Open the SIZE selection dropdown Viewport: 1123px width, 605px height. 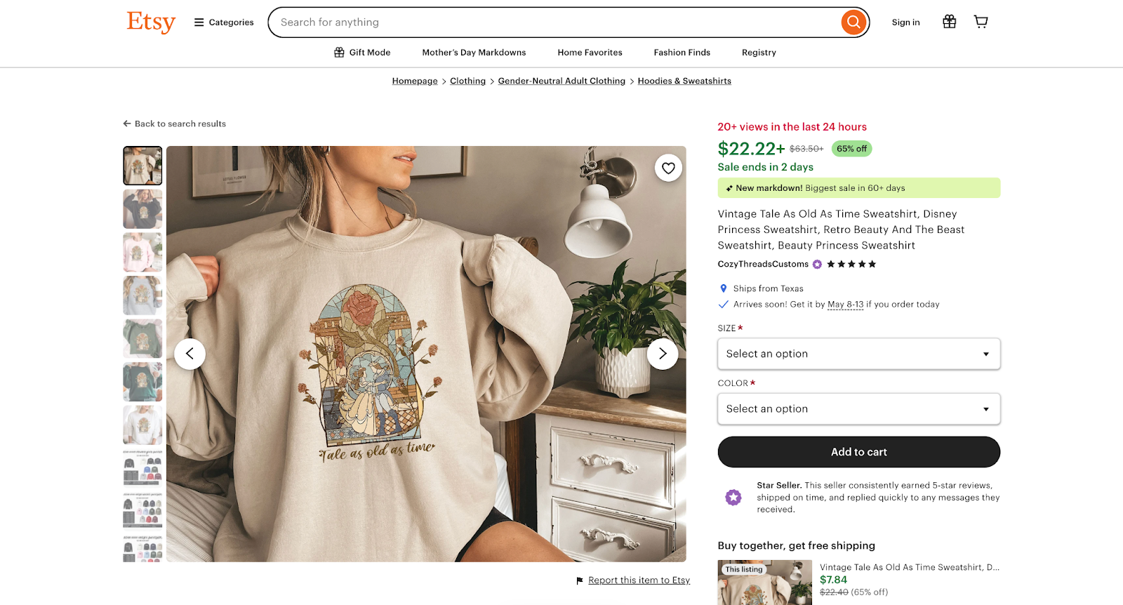coord(858,354)
